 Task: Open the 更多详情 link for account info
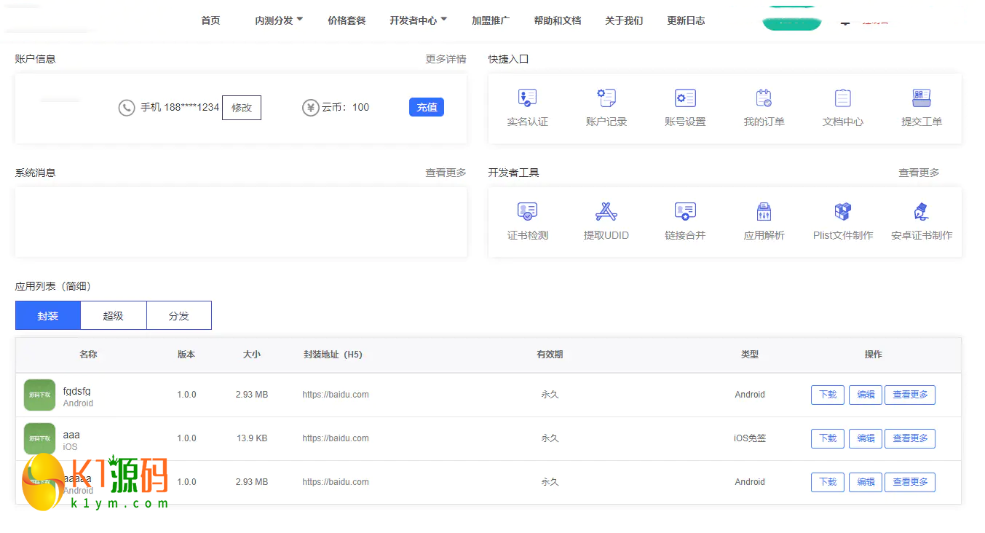pyautogui.click(x=446, y=59)
